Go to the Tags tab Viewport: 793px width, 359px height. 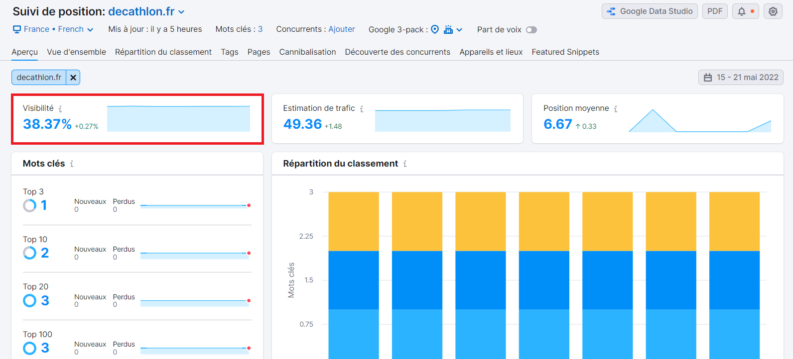[x=230, y=52]
